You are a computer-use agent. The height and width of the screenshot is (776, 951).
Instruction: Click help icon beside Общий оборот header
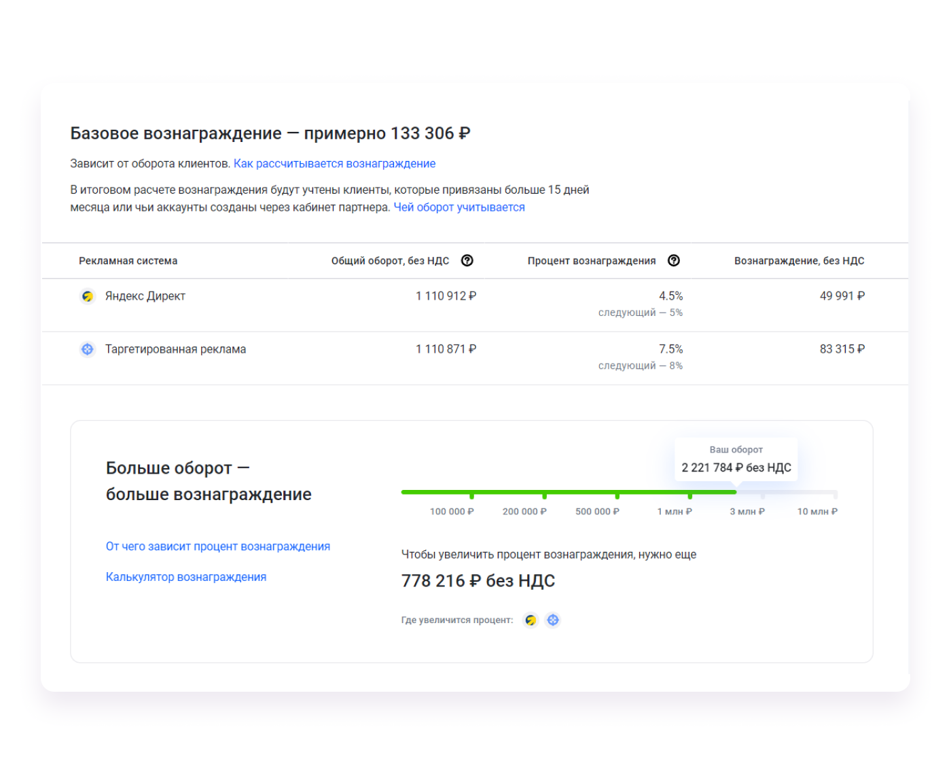tap(467, 261)
